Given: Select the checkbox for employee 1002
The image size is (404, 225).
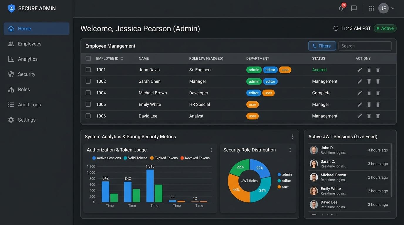Looking at the screenshot, I should 88,81.
